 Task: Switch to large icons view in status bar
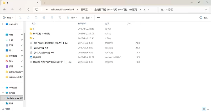click(208, 109)
